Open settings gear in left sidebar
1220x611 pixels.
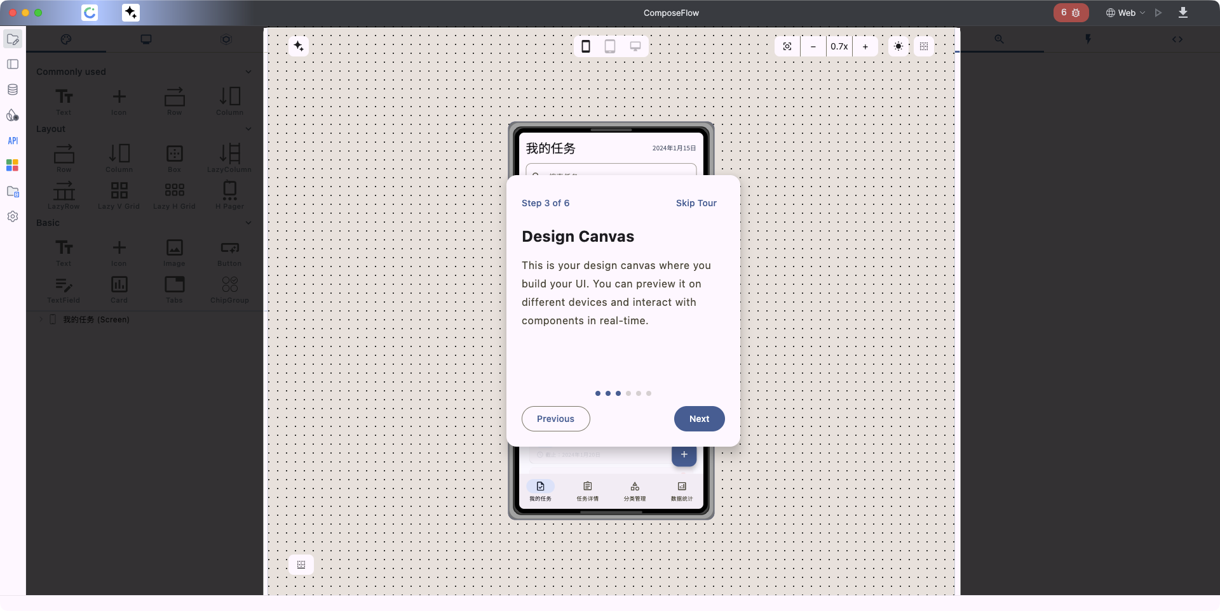click(x=13, y=216)
